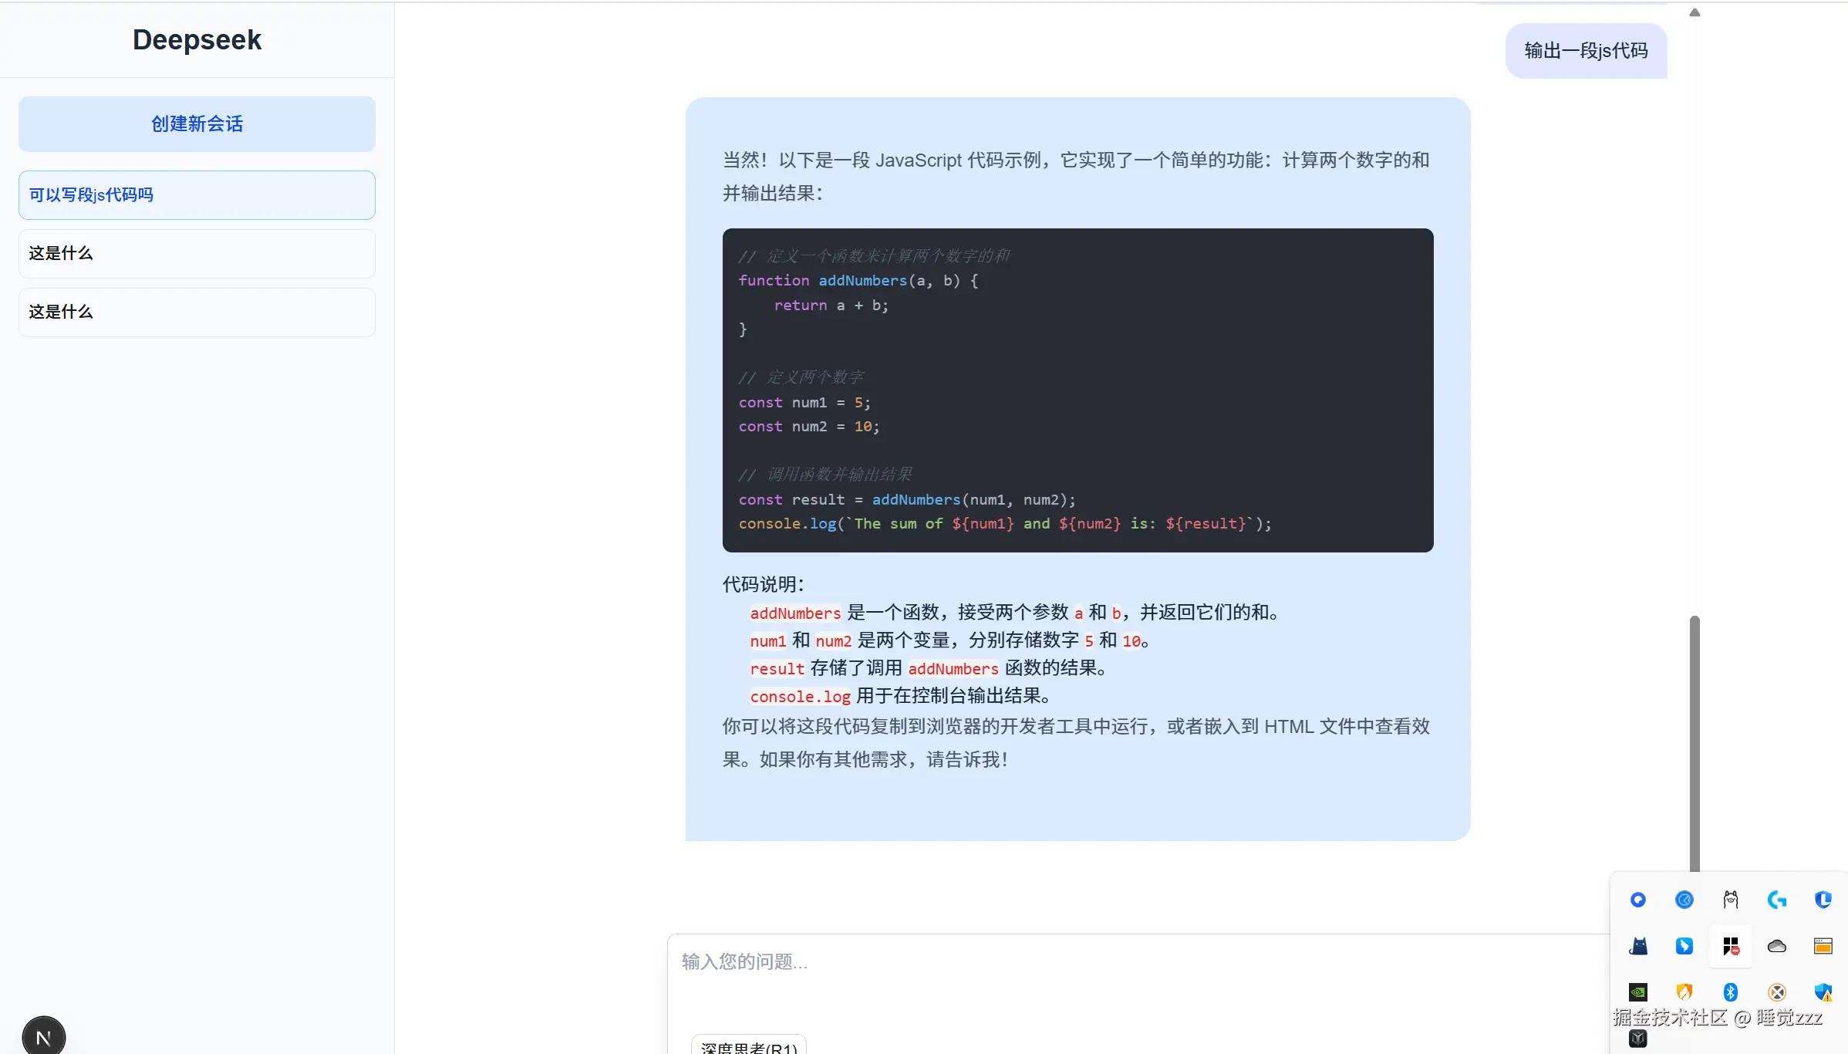Click the orange flame shield tray icon
1848x1054 pixels.
point(1684,992)
